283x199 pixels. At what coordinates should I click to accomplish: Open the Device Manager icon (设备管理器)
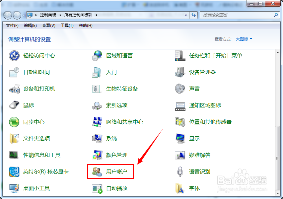[180, 72]
